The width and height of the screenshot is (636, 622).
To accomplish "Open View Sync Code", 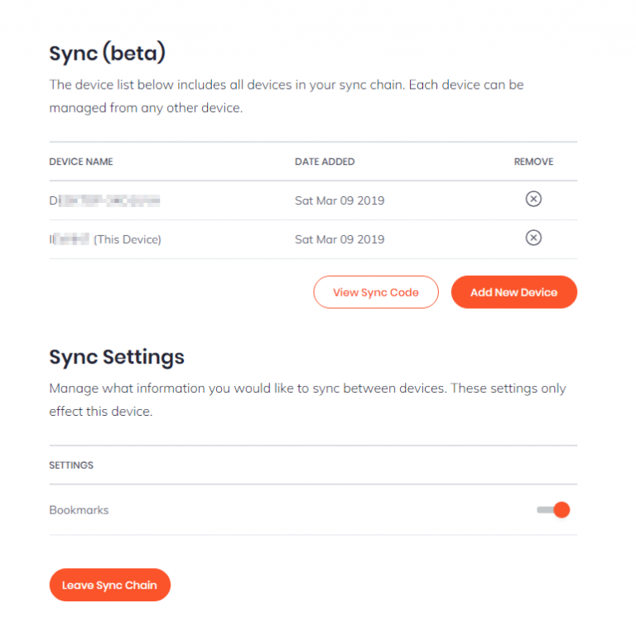I will 376,292.
